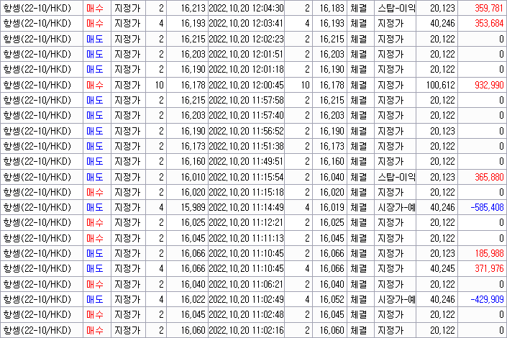507x338 pixels.
Task: Select the 2022.10.20 11:57:58 timestamp
Action: (246, 100)
